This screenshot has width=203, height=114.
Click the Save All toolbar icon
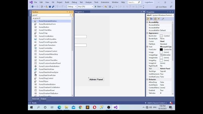click(x=53, y=7)
